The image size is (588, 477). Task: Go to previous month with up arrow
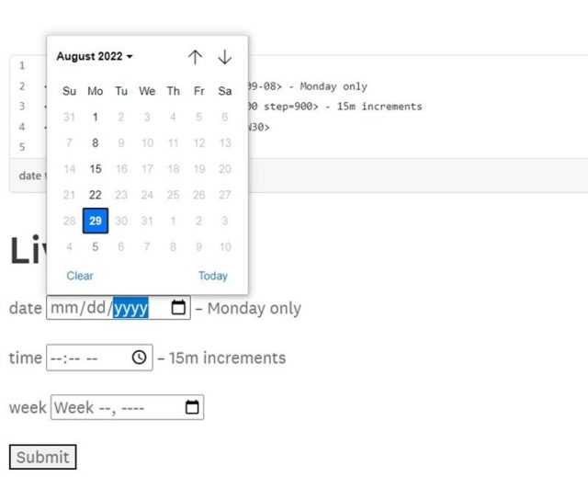pos(195,57)
